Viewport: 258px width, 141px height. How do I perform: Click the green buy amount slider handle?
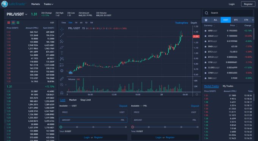pos(61,127)
